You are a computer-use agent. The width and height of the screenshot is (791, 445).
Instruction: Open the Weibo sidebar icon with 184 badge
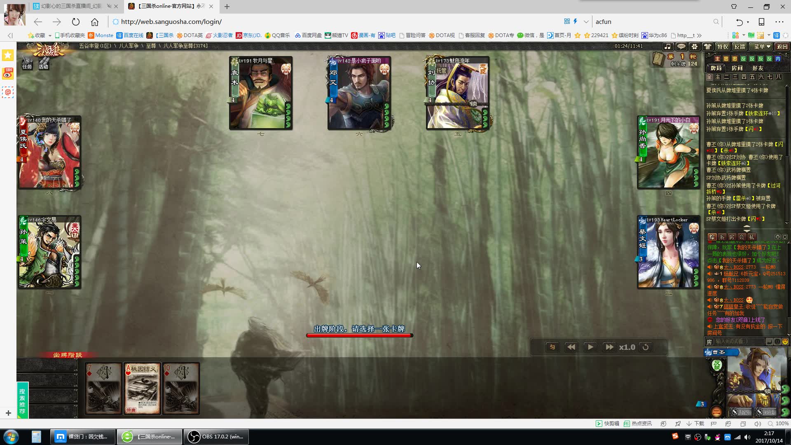click(x=8, y=73)
